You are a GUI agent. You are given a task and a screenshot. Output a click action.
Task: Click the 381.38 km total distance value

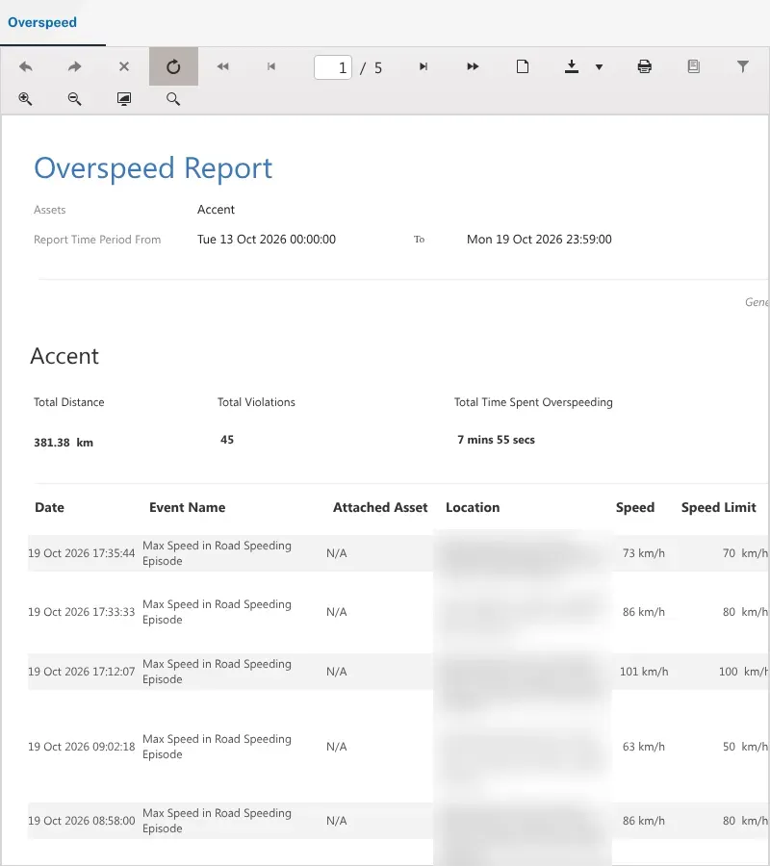64,443
